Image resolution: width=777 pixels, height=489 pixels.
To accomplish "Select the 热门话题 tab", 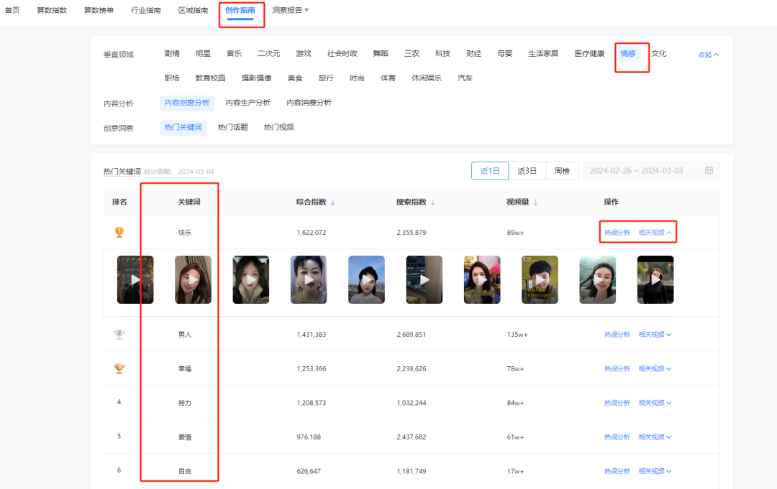I will [x=232, y=127].
